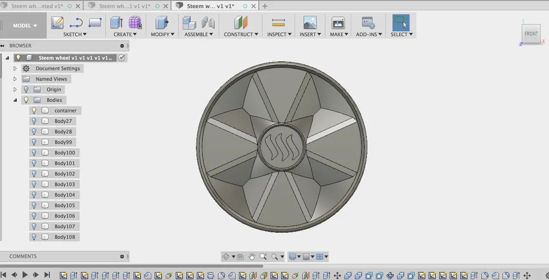Screen dimensions: 549x280
Task: Click the Steem logo on the wheel center
Action: (x=281, y=147)
